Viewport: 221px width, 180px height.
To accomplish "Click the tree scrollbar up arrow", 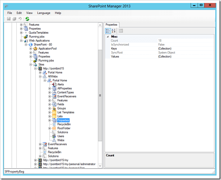I will pyautogui.click(x=100, y=25).
